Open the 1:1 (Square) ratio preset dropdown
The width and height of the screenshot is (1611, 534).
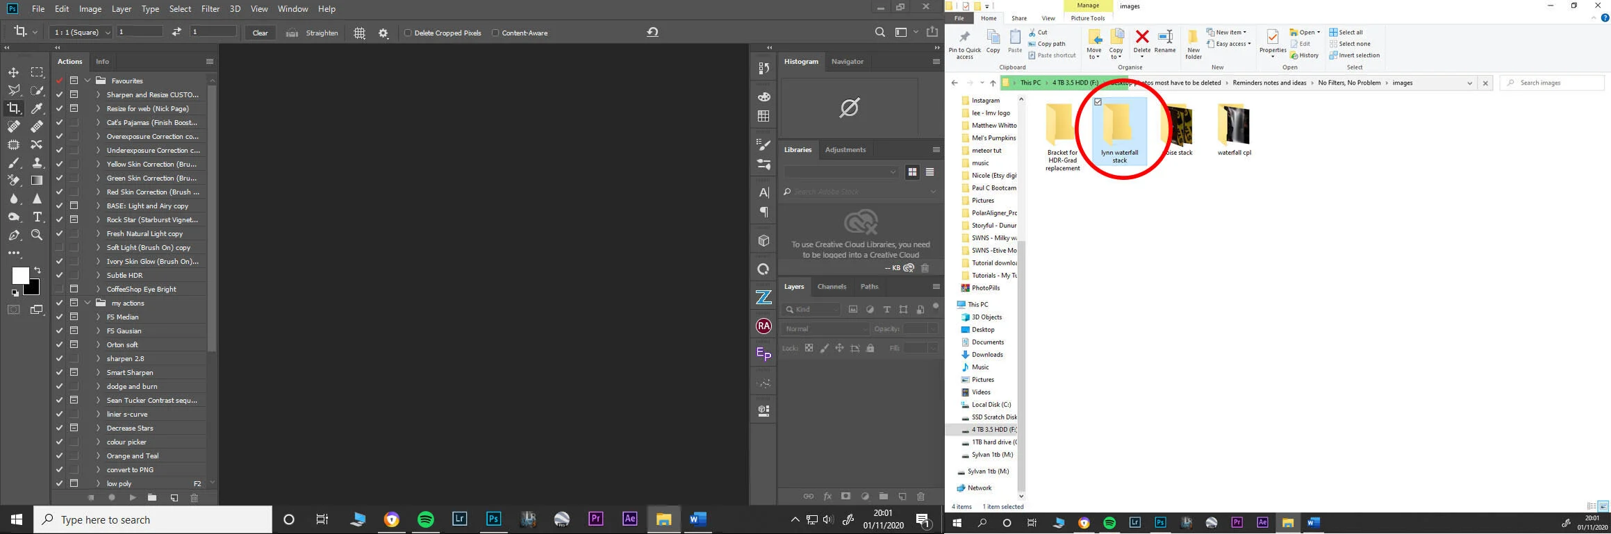pos(83,32)
